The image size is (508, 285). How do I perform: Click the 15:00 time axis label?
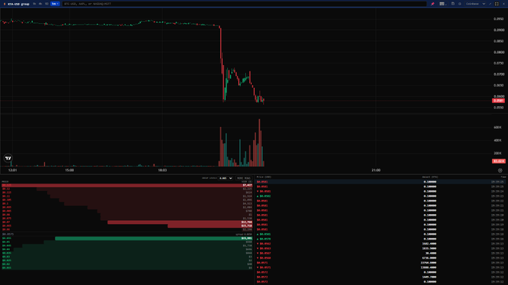69,170
